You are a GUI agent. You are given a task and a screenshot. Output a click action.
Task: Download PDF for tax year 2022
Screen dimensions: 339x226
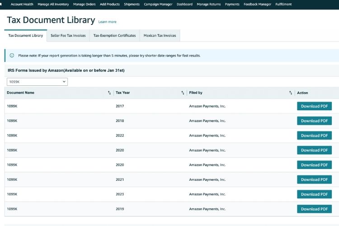pyautogui.click(x=314, y=136)
